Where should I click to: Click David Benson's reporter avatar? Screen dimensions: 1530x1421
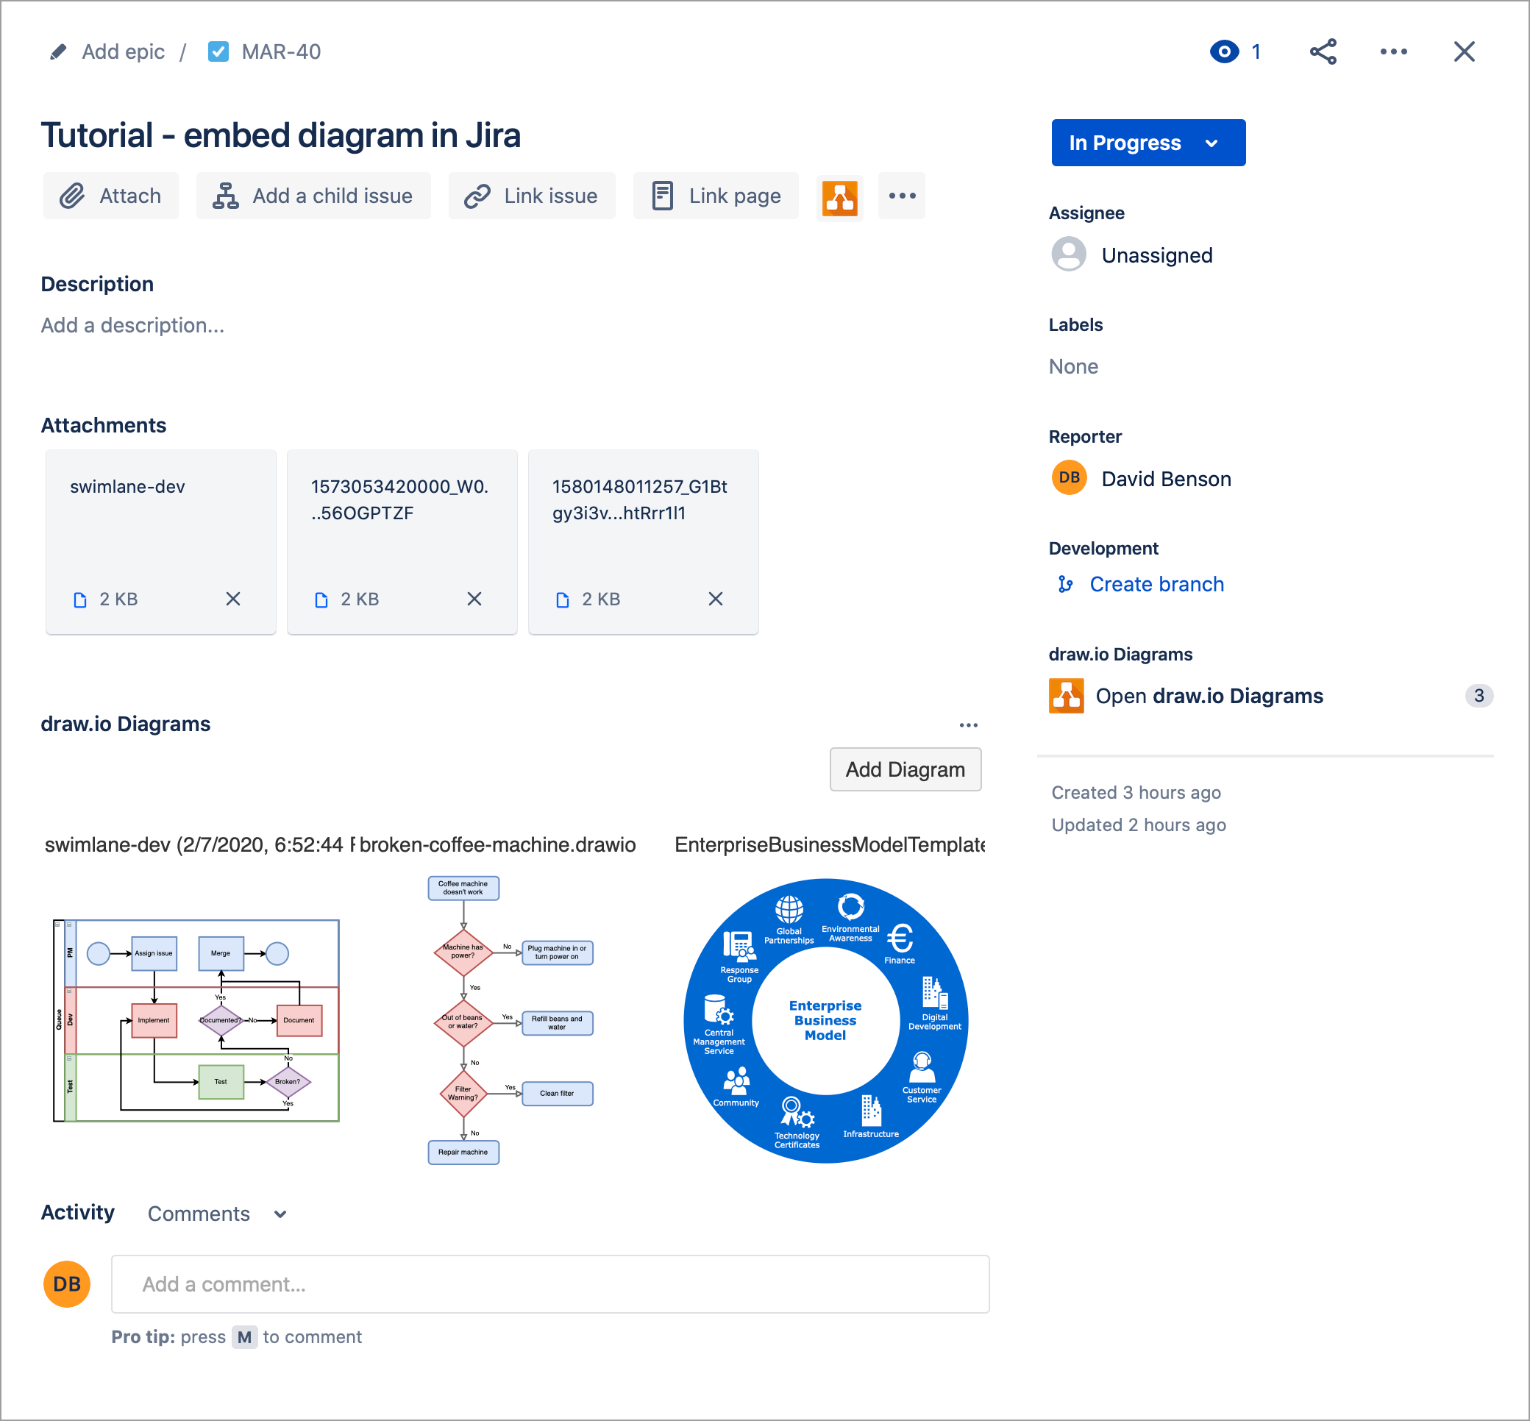(1068, 477)
